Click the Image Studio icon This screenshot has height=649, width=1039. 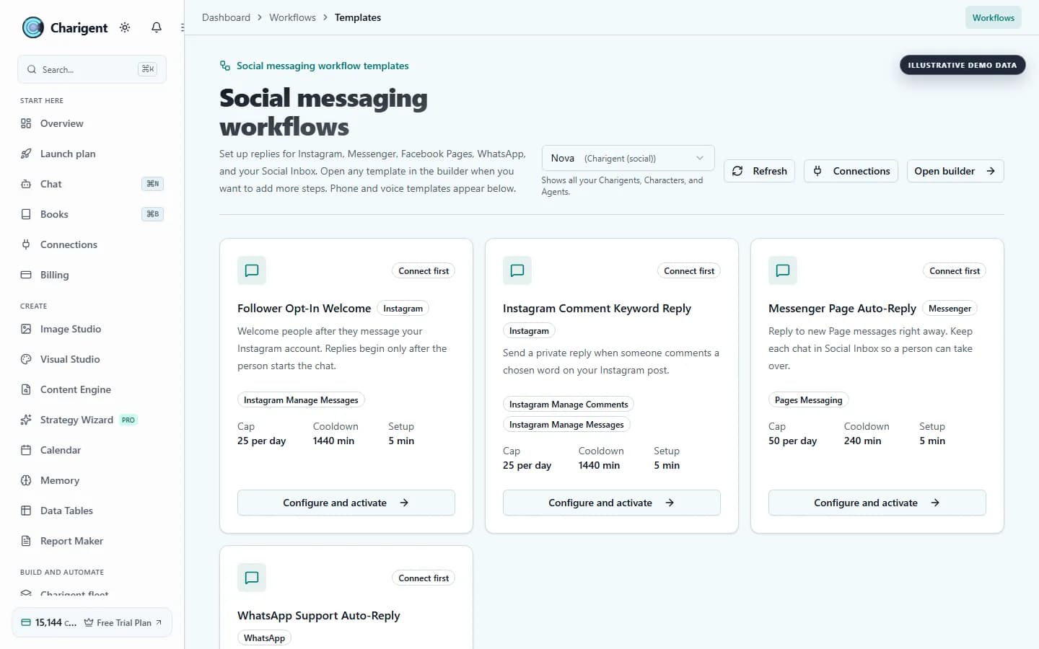(26, 329)
